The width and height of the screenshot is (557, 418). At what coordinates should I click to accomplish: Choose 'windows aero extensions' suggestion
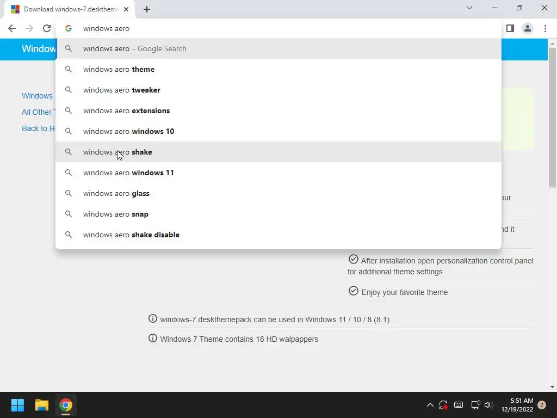pyautogui.click(x=278, y=110)
